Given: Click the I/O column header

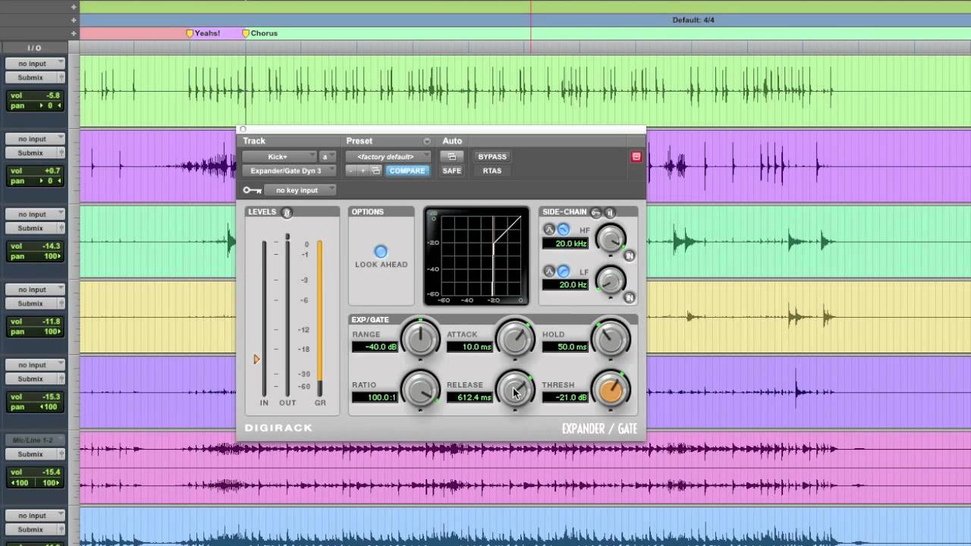Looking at the screenshot, I should tap(34, 48).
